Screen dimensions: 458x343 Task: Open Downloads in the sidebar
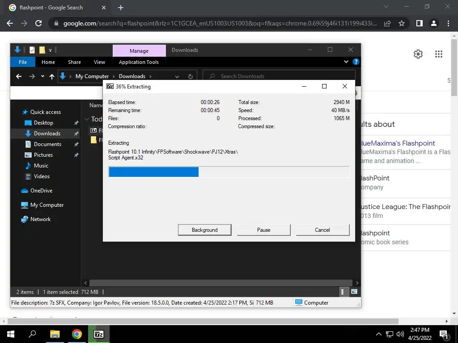[x=47, y=133]
